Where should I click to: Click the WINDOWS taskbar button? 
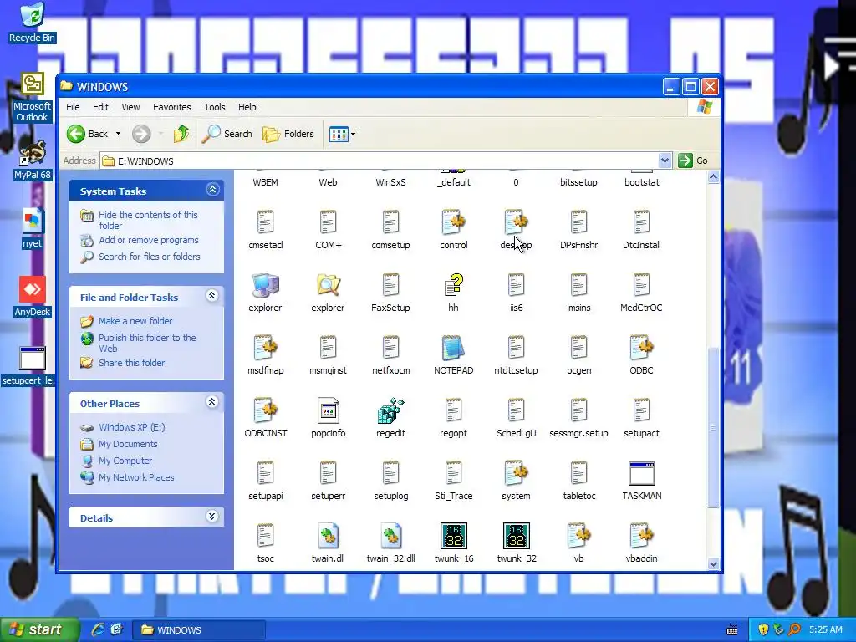point(199,630)
